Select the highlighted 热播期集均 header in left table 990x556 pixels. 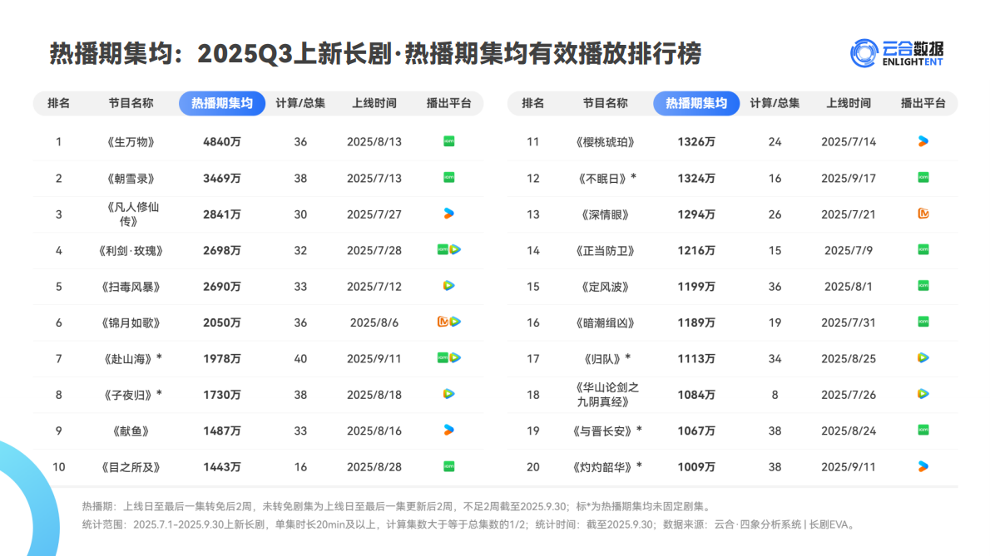[x=221, y=103]
